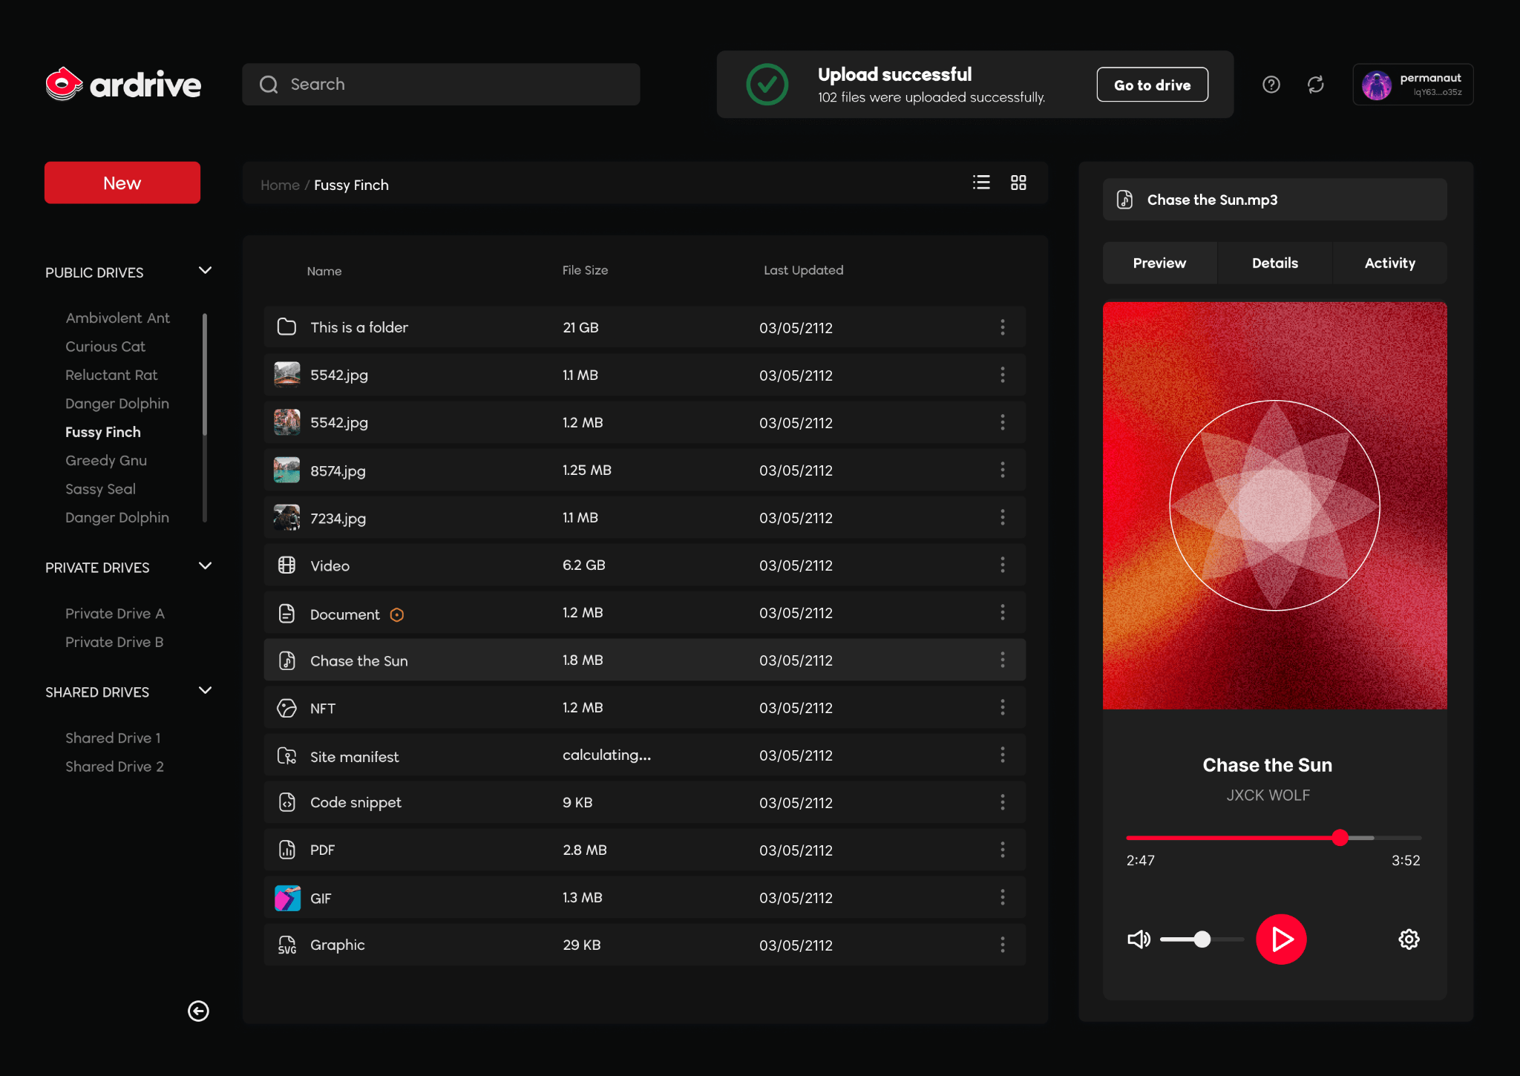Click the music note icon beside Chase the Sun.mp3

(1124, 200)
